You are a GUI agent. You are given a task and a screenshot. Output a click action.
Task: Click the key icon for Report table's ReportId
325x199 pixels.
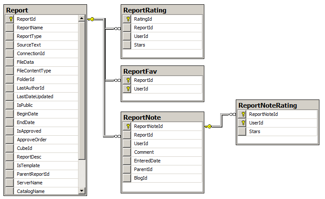pyautogui.click(x=10, y=19)
